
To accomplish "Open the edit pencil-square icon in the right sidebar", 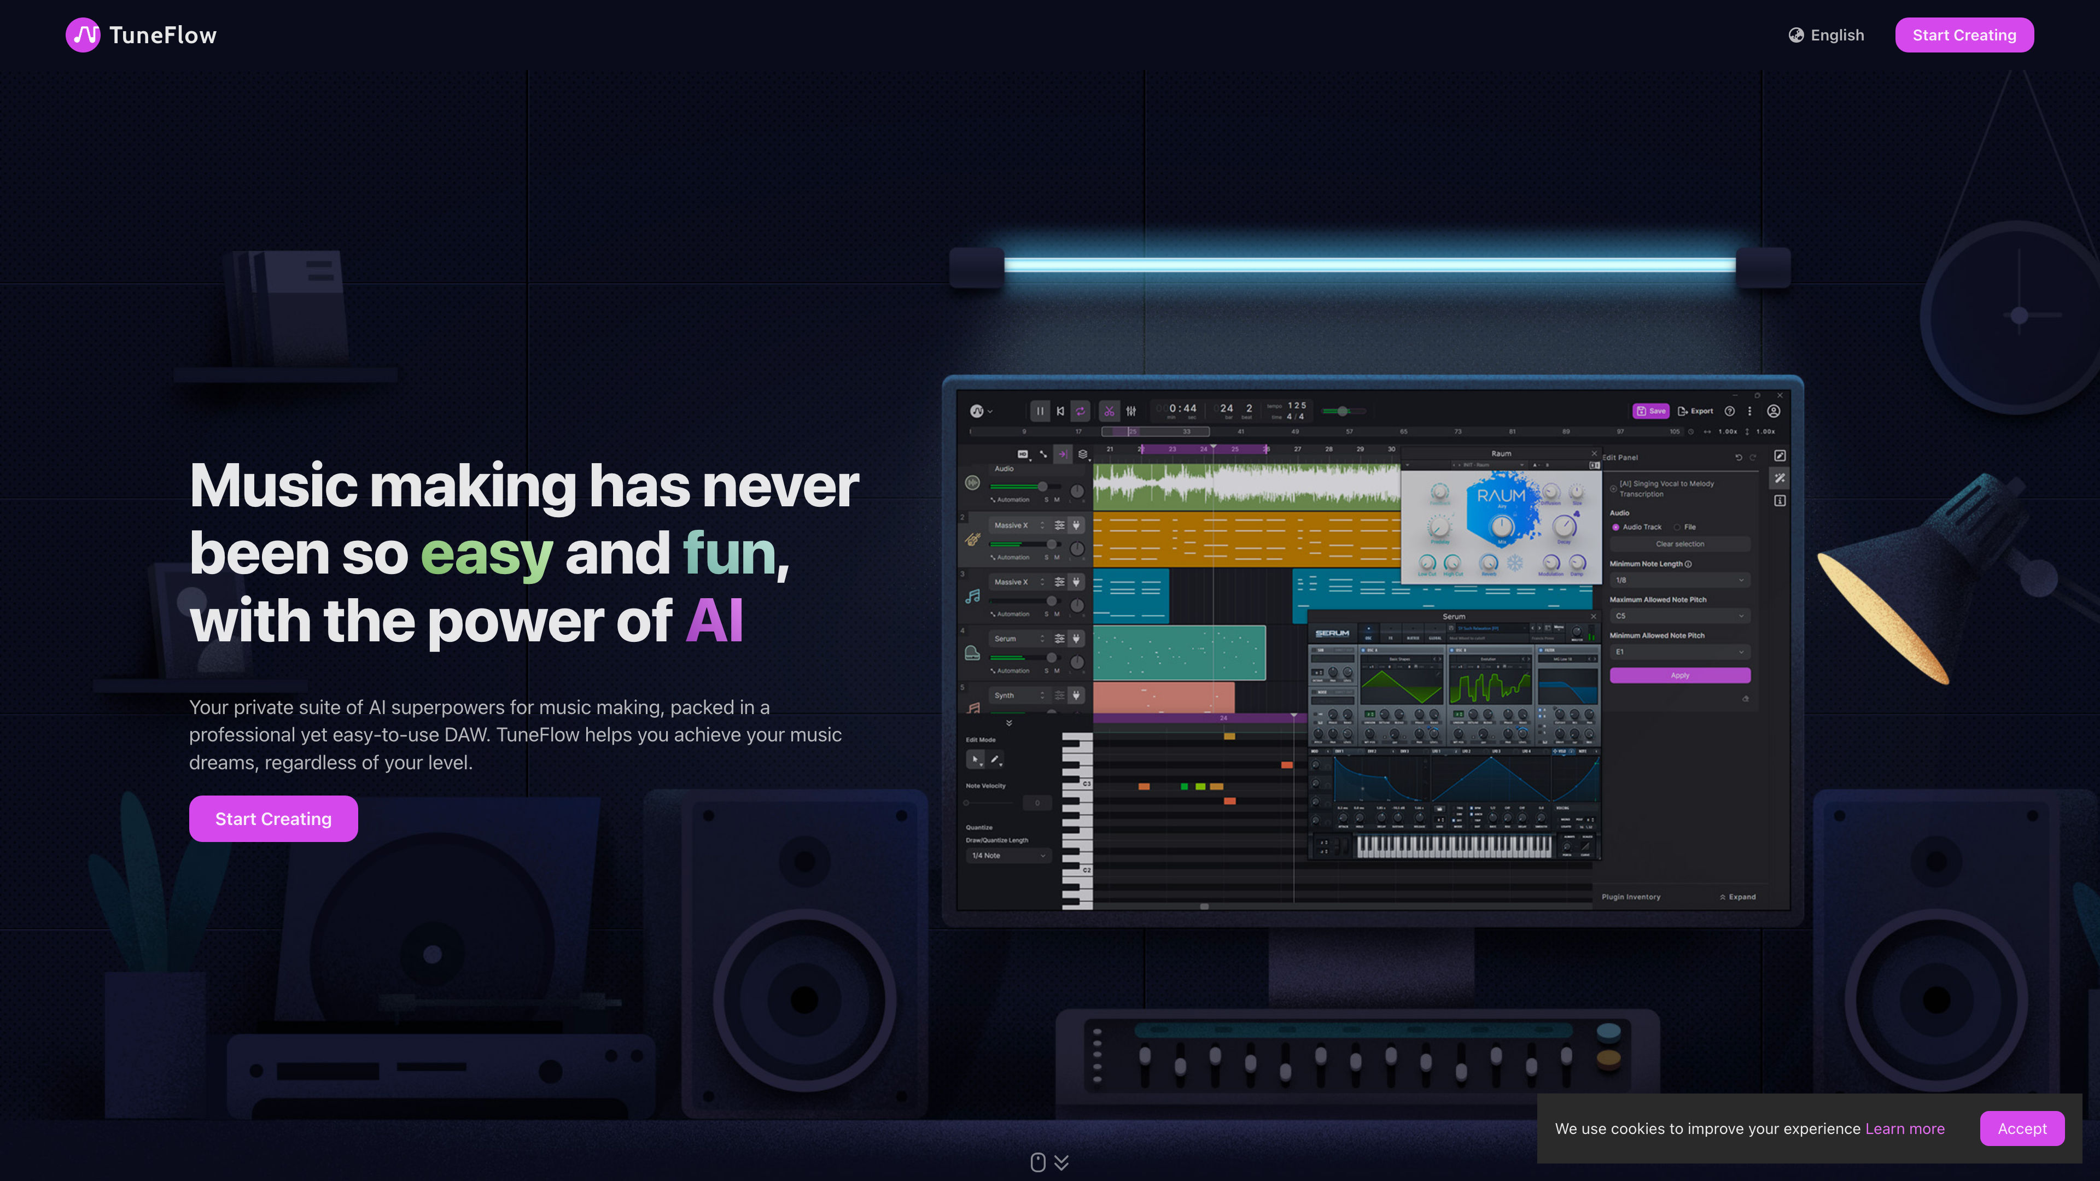I will [1780, 455].
